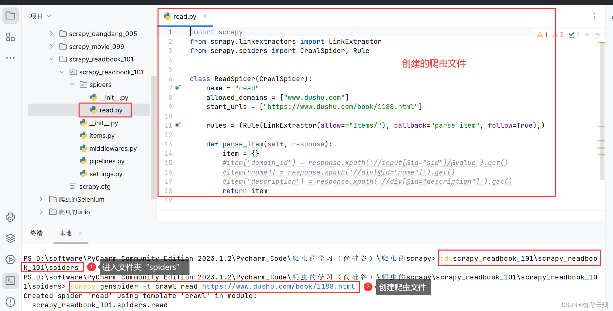Open the Structure tool window icon
Image resolution: width=613 pixels, height=311 pixels.
[11, 37]
